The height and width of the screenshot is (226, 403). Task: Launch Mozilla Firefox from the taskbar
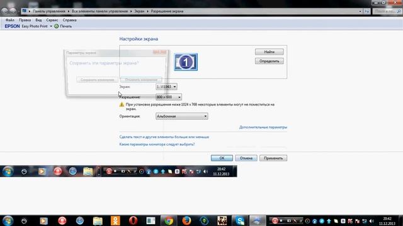tap(186, 220)
